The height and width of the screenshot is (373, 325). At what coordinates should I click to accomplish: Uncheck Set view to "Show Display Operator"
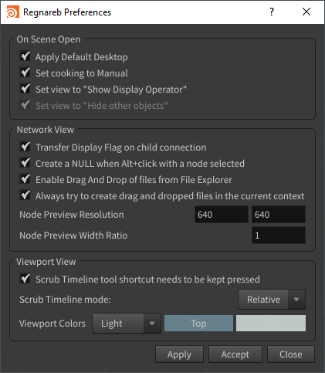click(x=25, y=89)
